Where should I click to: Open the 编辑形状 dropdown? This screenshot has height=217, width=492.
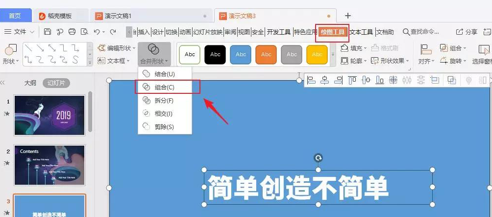(116, 48)
